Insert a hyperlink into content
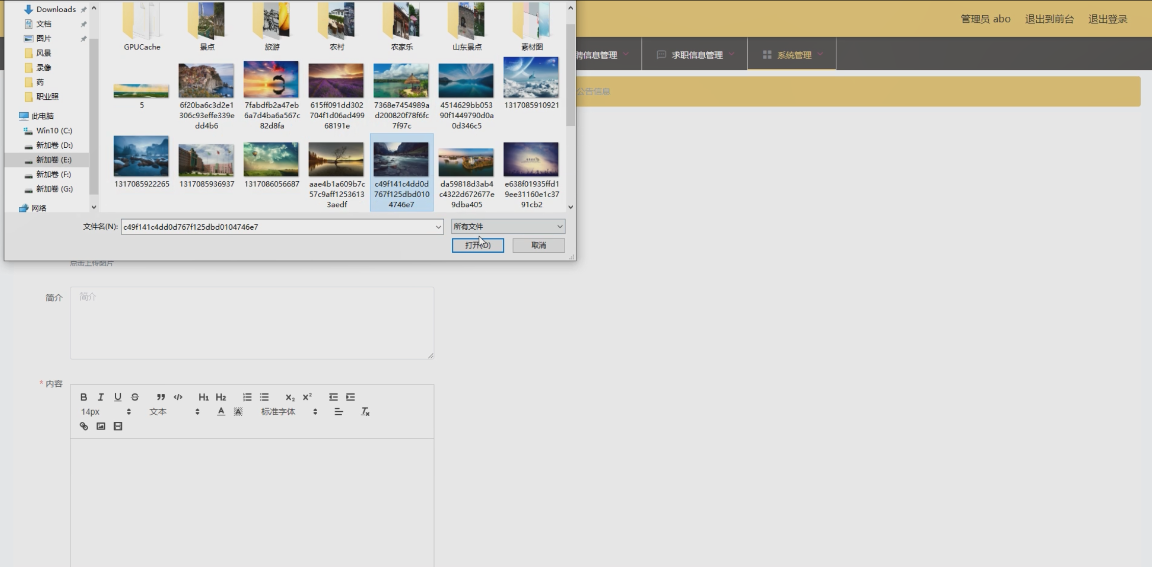1152x567 pixels. (x=84, y=426)
